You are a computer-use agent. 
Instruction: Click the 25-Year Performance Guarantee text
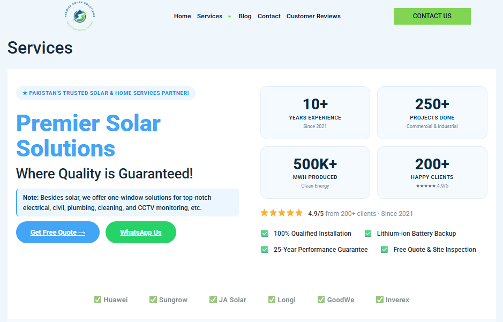(x=320, y=250)
